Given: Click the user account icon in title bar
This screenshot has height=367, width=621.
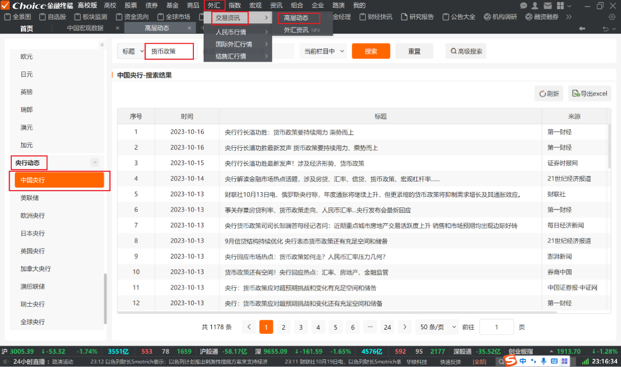Looking at the screenshot, I should point(535,6).
